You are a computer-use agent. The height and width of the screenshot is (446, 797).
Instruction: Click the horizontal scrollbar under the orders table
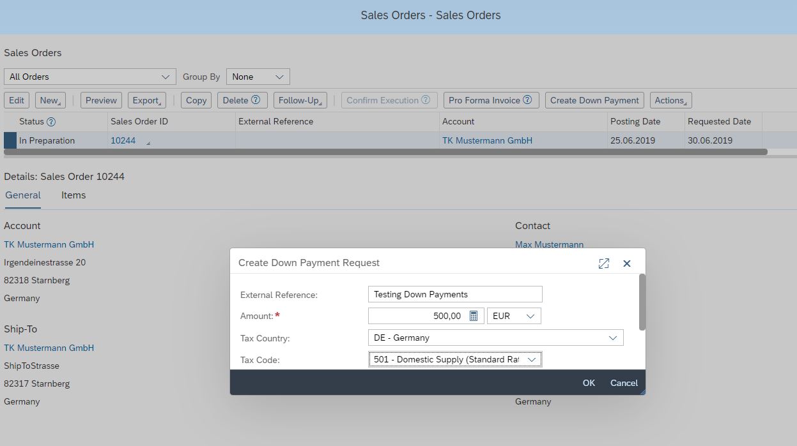click(385, 152)
